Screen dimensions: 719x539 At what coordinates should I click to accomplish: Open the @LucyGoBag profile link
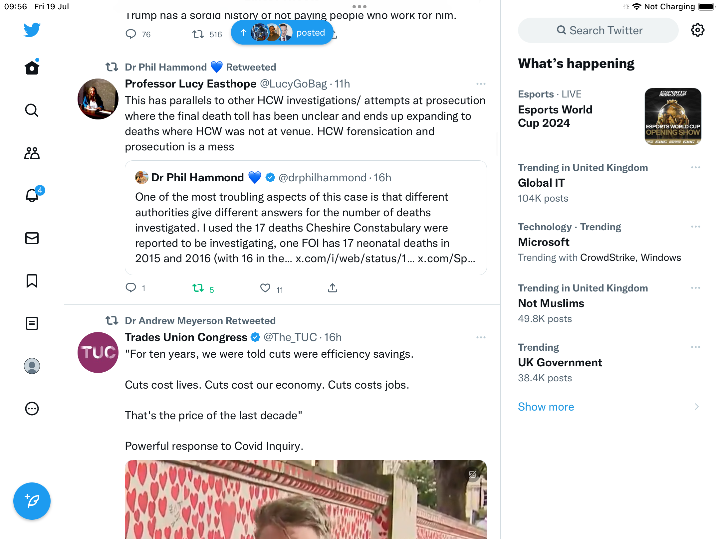click(x=293, y=84)
